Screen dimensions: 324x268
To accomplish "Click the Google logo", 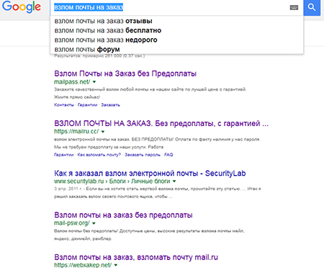I will (22, 7).
